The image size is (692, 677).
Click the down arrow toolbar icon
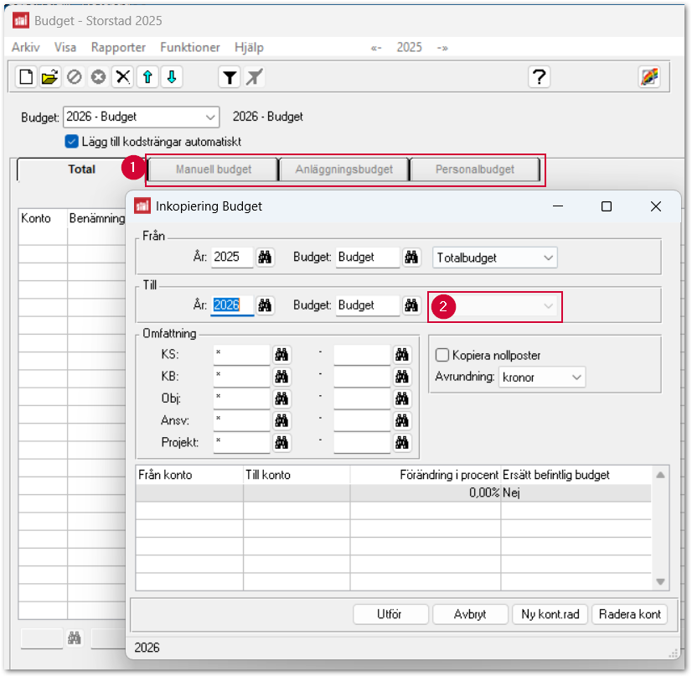coord(172,77)
